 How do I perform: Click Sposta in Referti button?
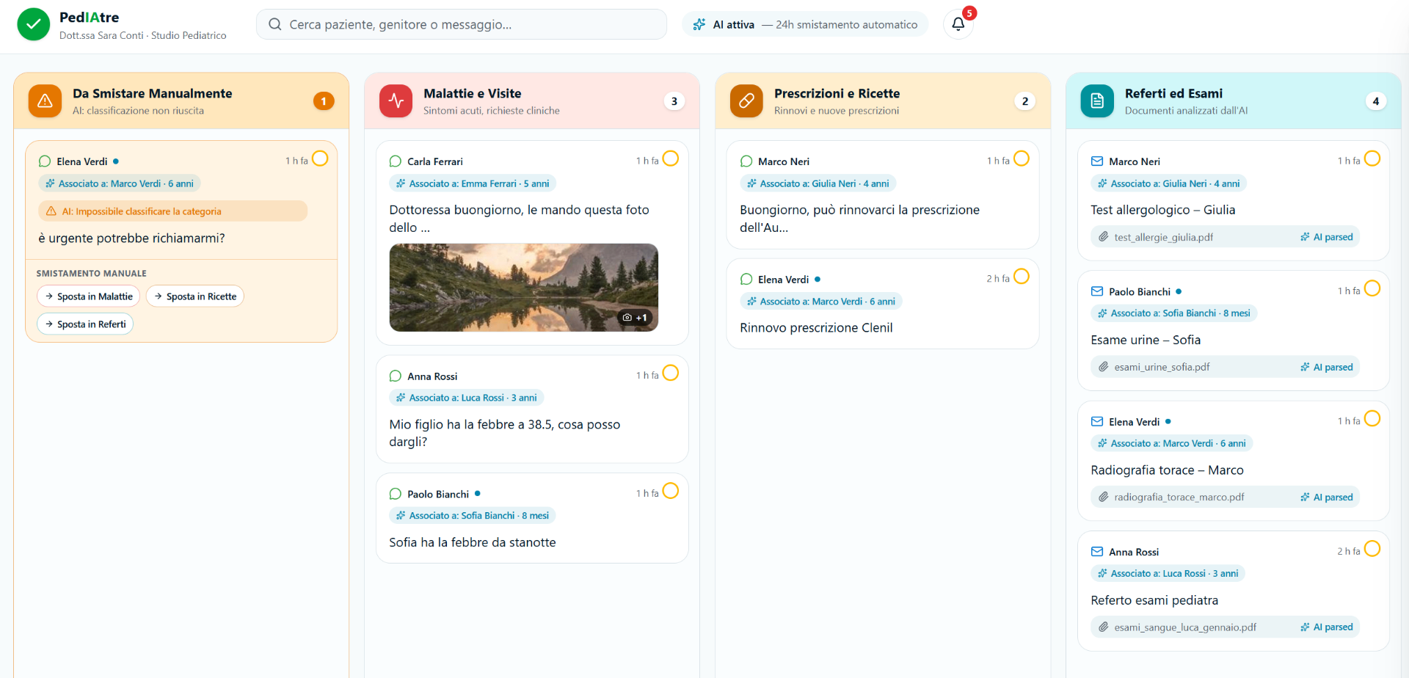85,324
